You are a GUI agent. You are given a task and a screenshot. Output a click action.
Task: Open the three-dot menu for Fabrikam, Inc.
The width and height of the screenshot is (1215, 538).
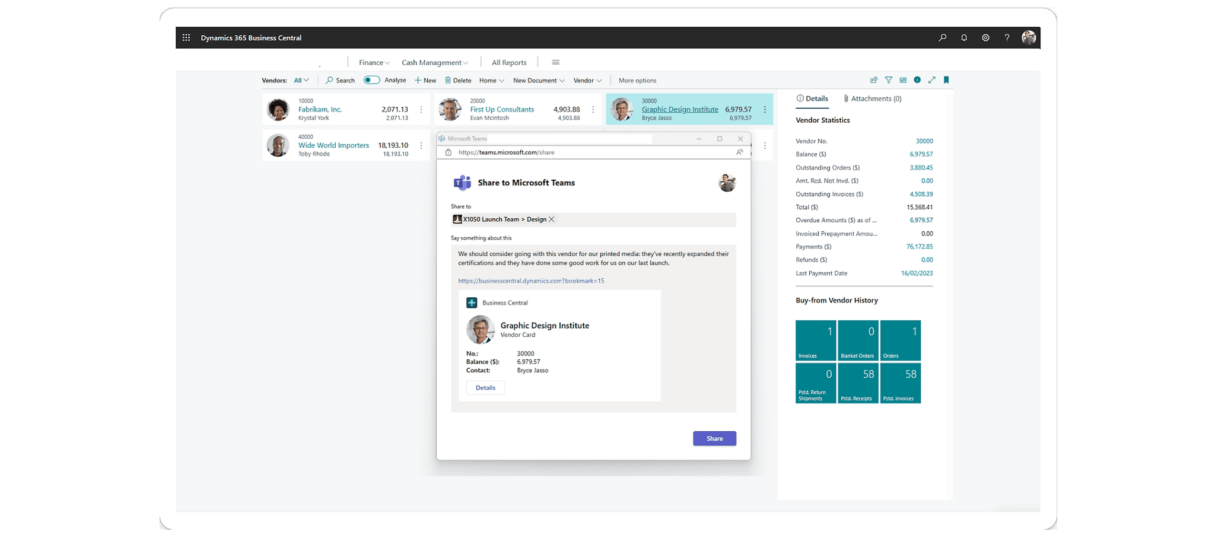(421, 110)
